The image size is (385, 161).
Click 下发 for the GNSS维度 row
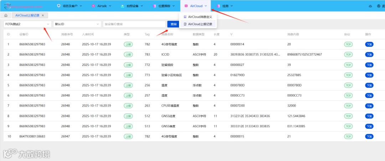point(369,126)
